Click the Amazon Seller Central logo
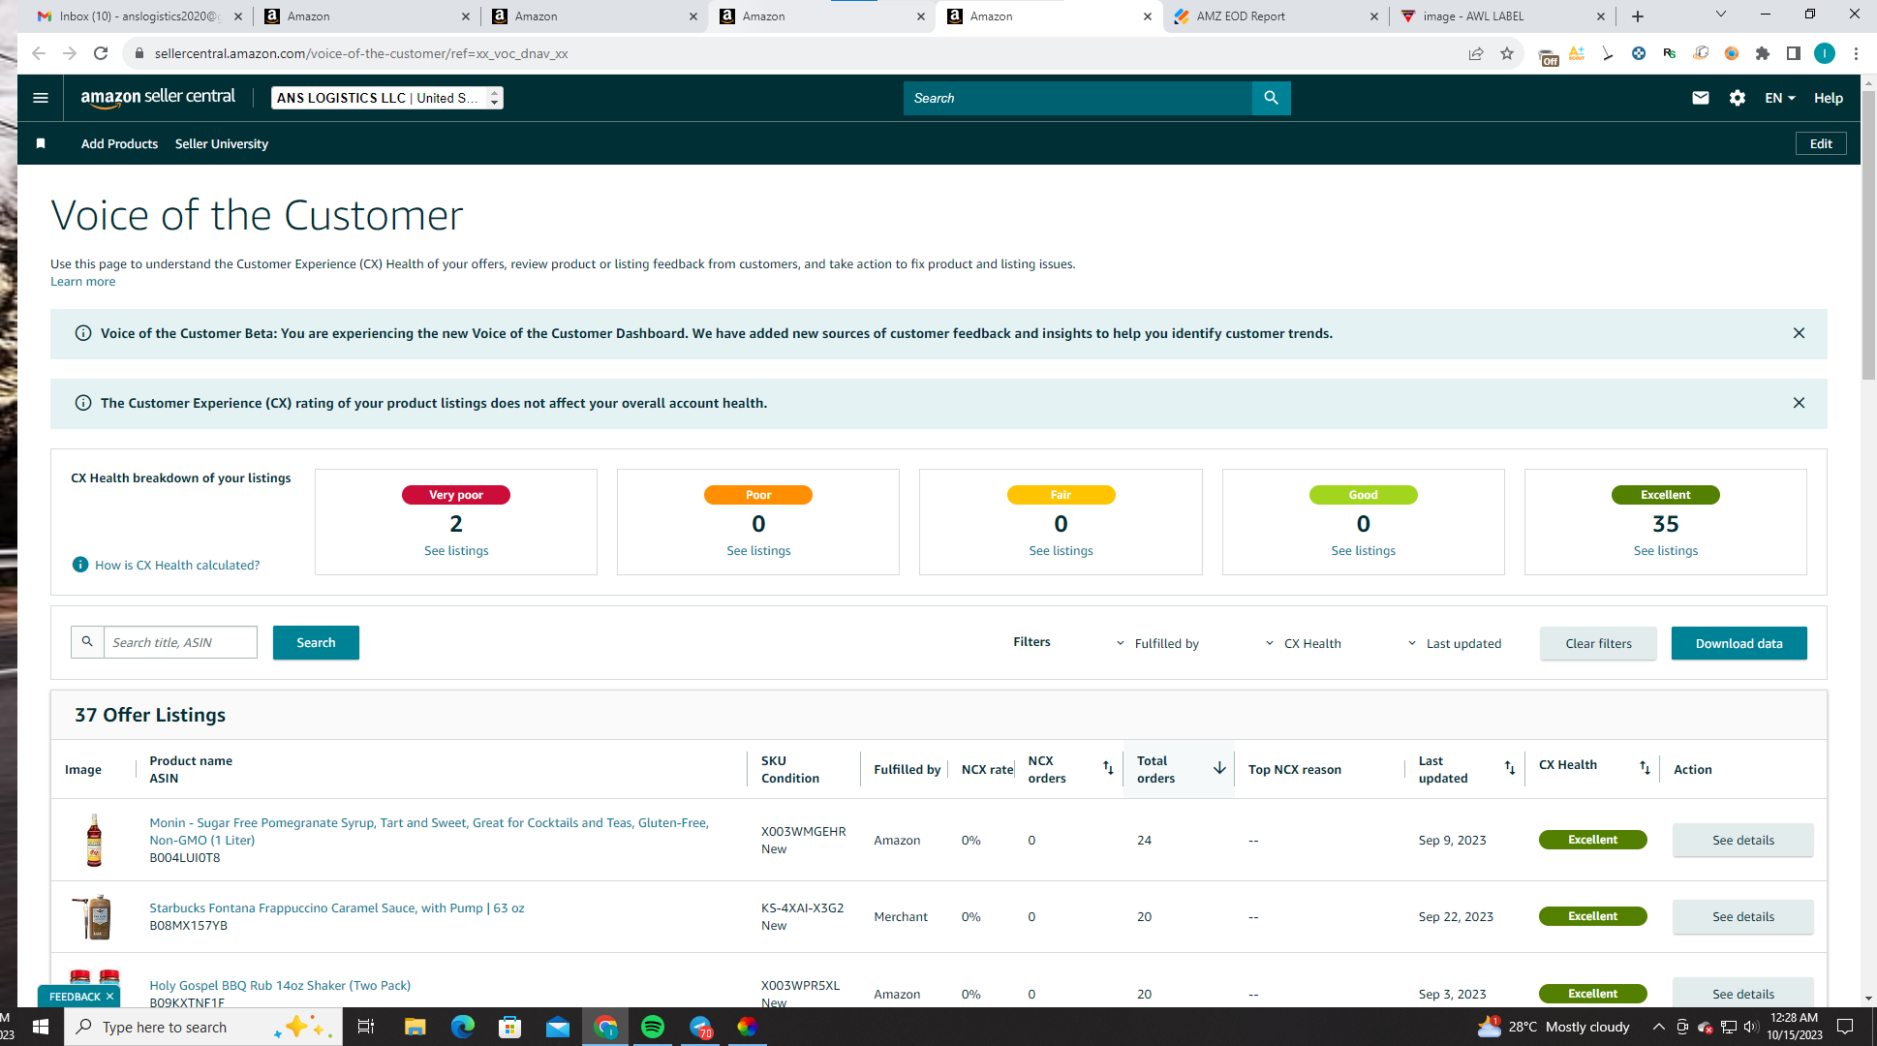 coord(158,98)
